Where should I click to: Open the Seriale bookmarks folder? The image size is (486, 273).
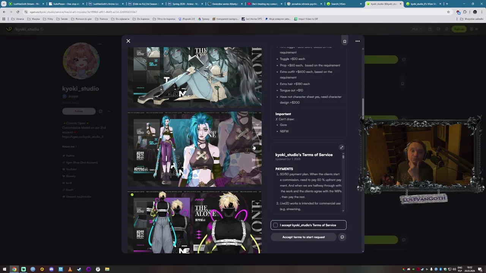pos(62,19)
